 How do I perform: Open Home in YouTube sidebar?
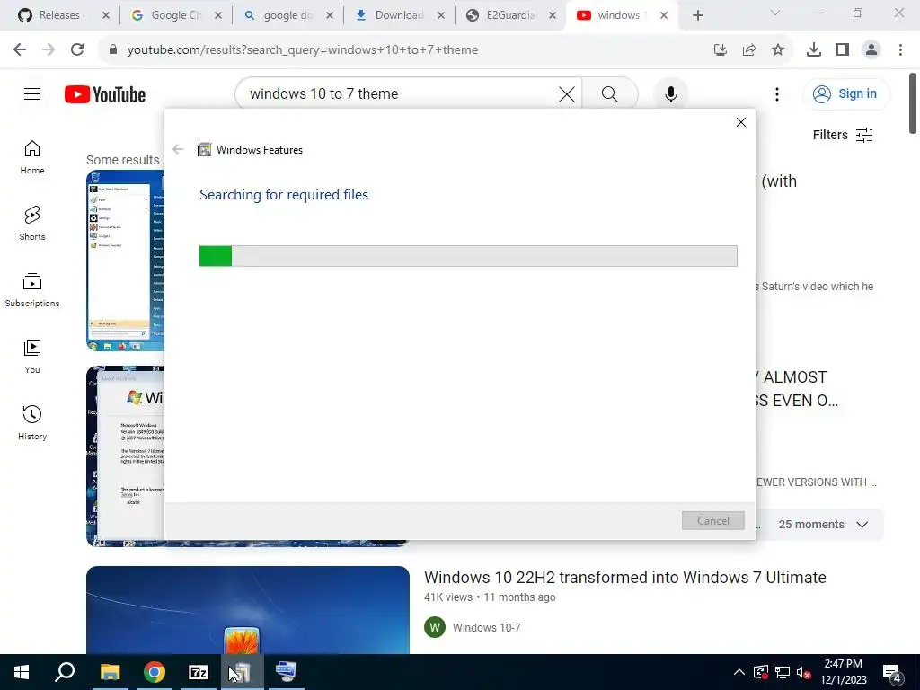tap(32, 157)
